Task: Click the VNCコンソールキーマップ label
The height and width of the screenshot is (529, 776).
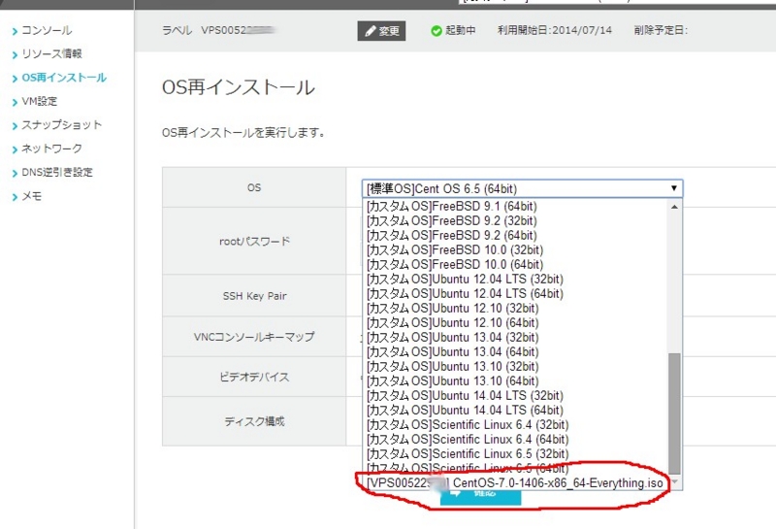Action: [x=254, y=337]
